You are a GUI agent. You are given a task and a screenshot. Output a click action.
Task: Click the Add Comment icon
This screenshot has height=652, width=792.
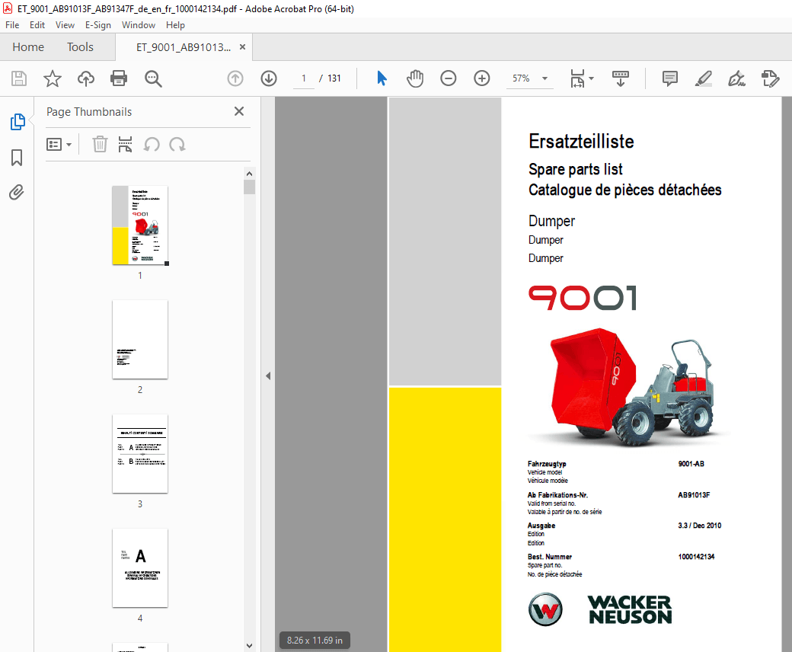[x=669, y=78]
